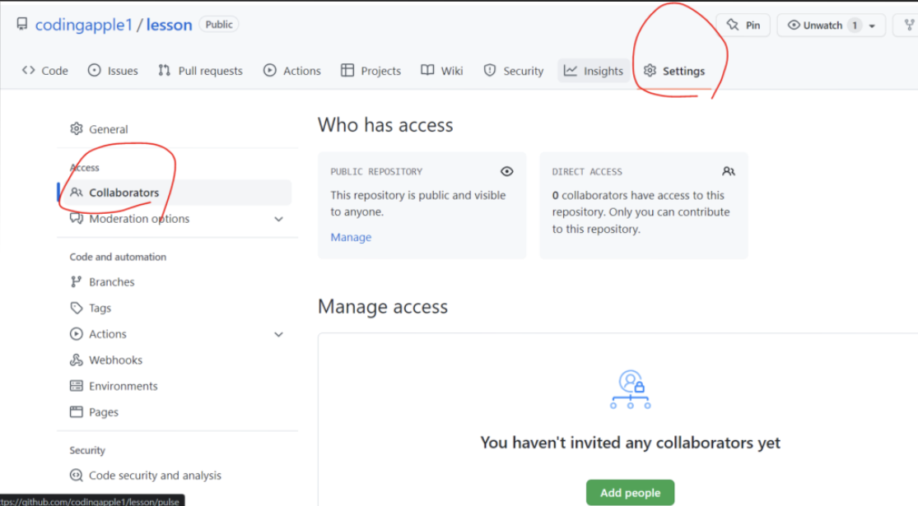Pin this repository with the Pin button
The image size is (918, 506).
pos(743,26)
